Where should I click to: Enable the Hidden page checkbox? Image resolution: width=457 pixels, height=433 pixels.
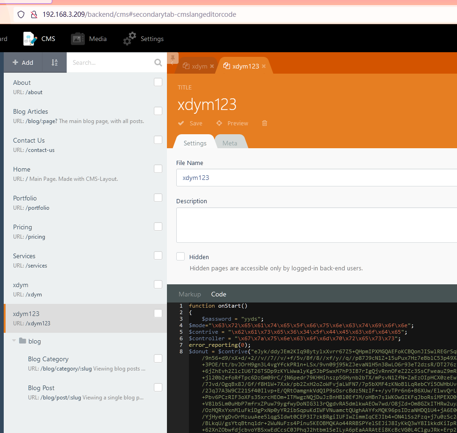click(180, 256)
